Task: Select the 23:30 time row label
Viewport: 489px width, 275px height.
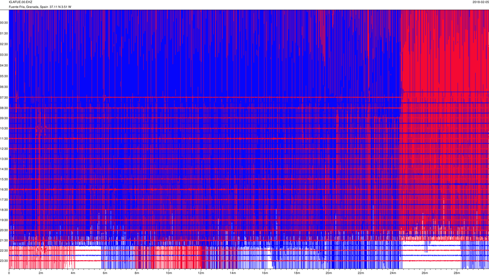Action: coord(4,261)
